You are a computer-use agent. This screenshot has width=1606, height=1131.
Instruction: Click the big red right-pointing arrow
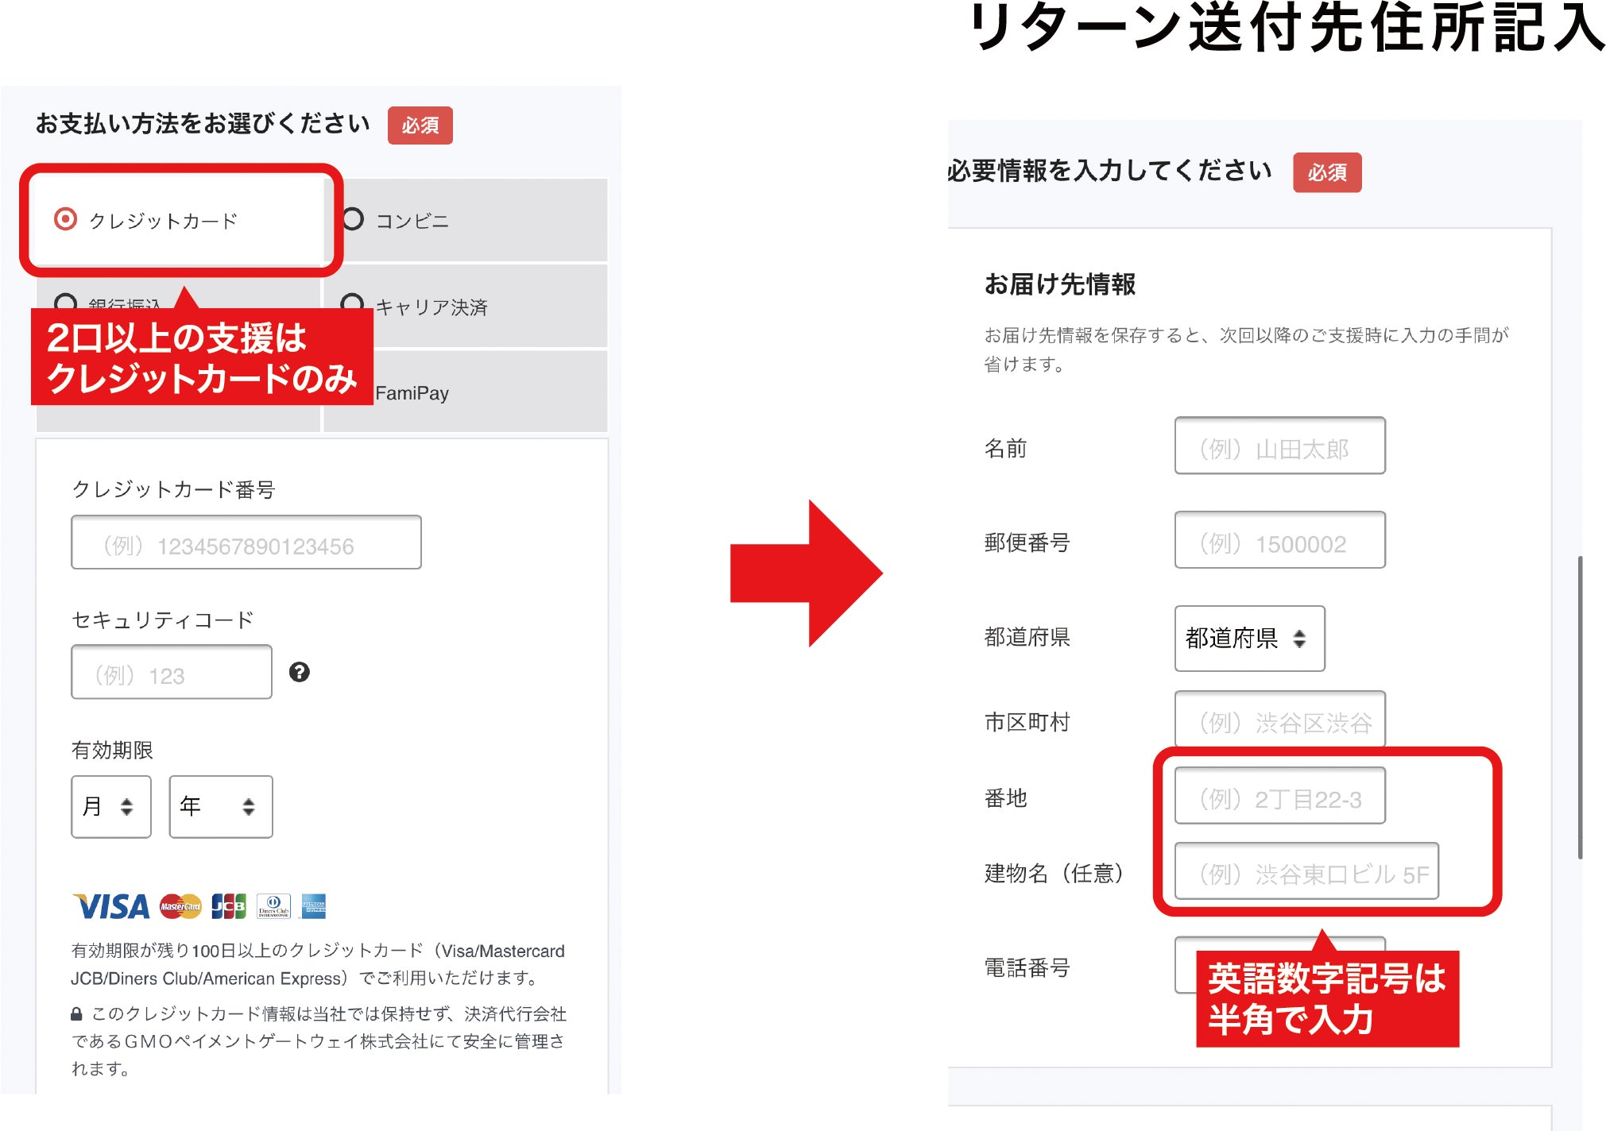pos(805,573)
